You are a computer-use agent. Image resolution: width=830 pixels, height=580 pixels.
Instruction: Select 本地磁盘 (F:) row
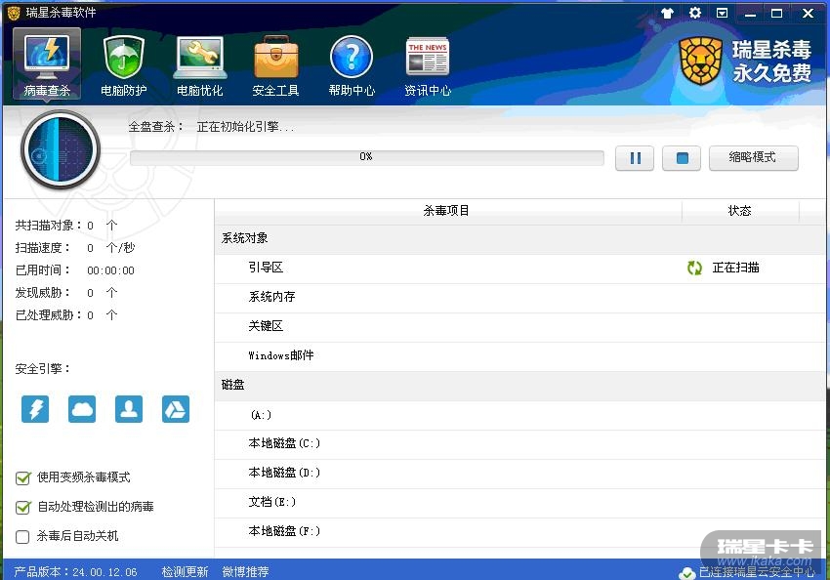[x=520, y=531]
